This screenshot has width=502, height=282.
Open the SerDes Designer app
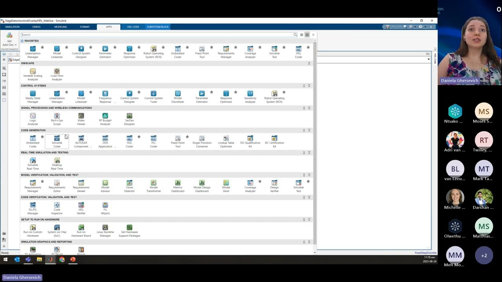[129, 119]
